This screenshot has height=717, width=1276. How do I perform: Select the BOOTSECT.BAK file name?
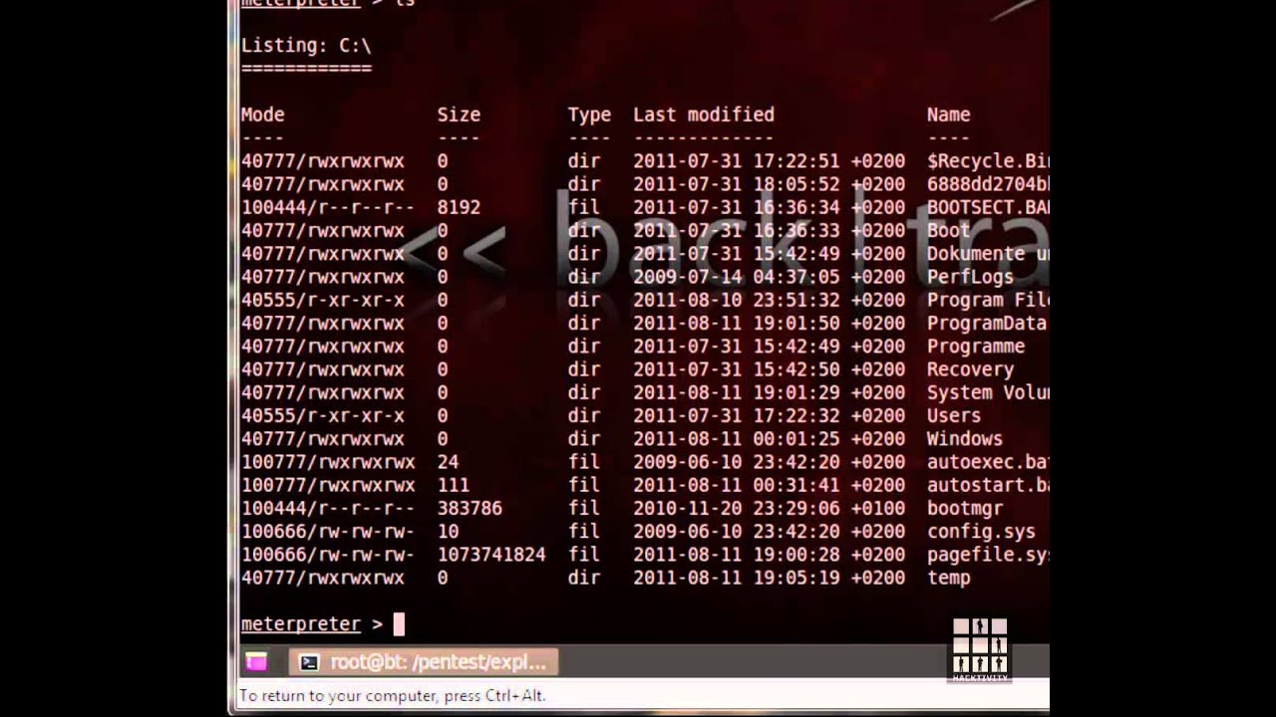point(988,207)
